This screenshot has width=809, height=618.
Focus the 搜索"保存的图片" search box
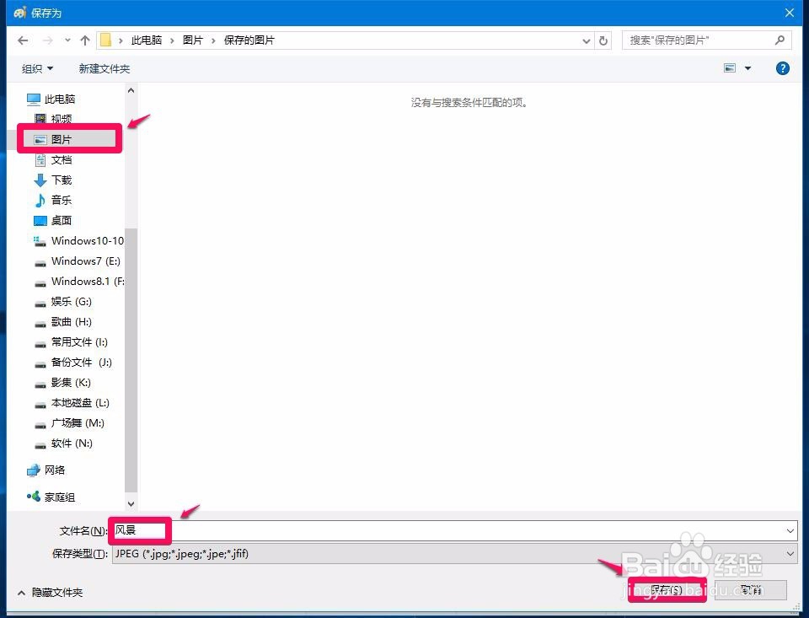pyautogui.click(x=706, y=40)
